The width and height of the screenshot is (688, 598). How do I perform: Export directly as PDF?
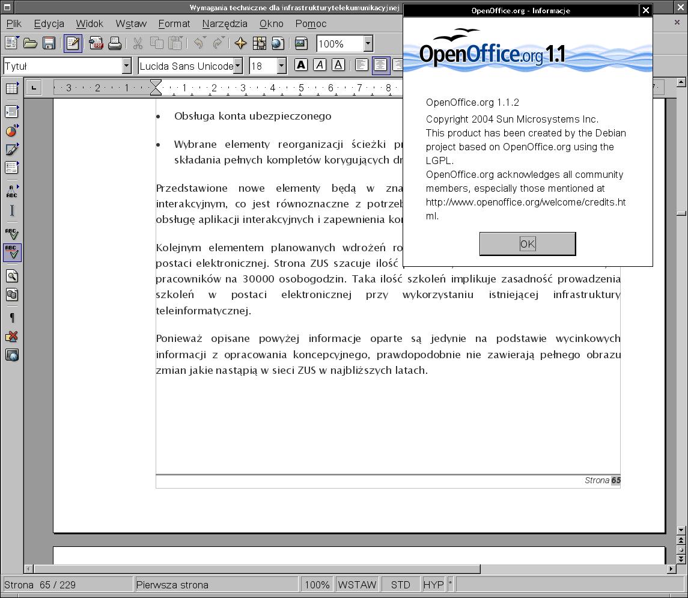point(96,43)
